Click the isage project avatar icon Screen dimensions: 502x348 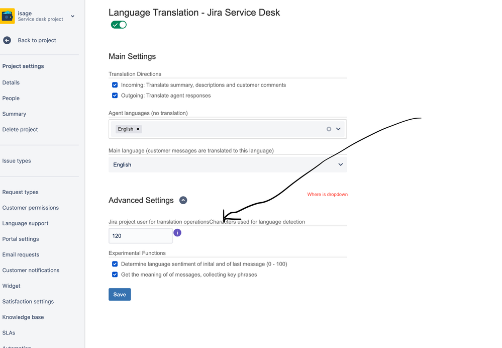pyautogui.click(x=7, y=16)
